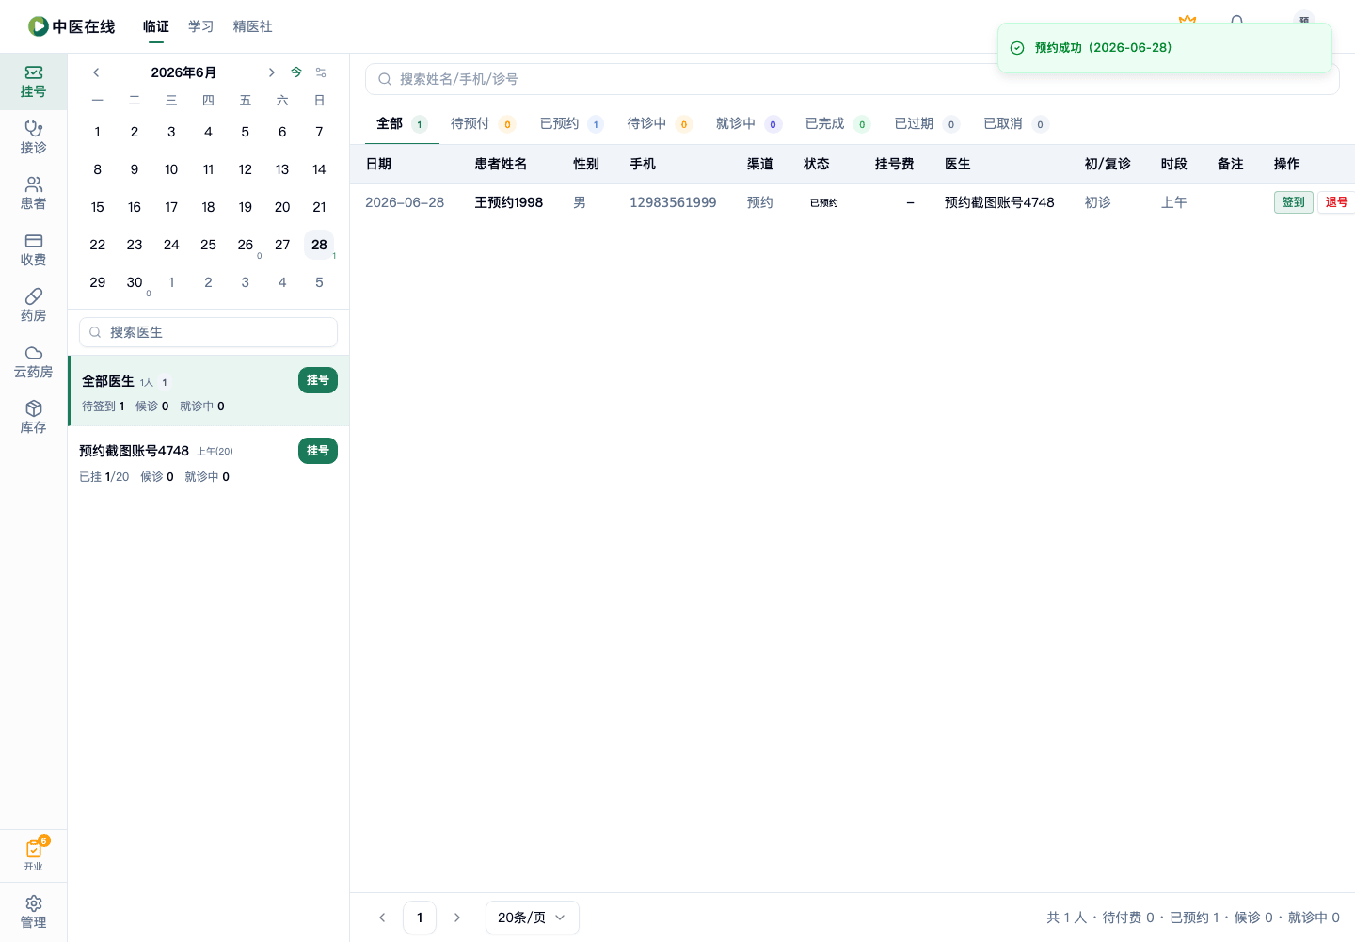Viewport: 1355px width, 942px height.
Task: Open the 库存 inventory sidebar icon
Action: coord(33,417)
